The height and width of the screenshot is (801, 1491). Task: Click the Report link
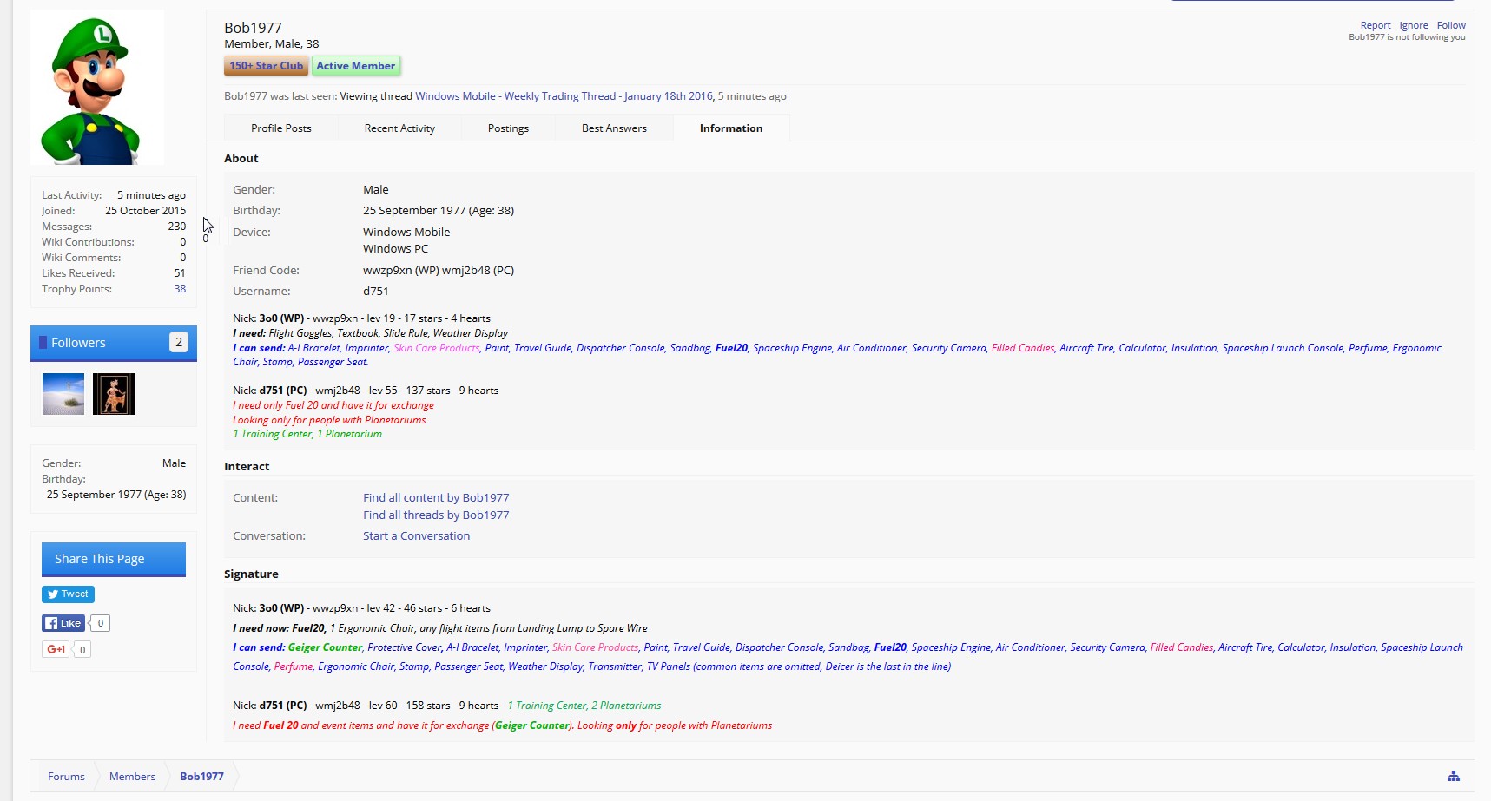[1375, 25]
